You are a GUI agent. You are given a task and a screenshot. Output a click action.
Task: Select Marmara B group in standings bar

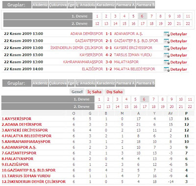pyautogui.click(x=145, y=83)
